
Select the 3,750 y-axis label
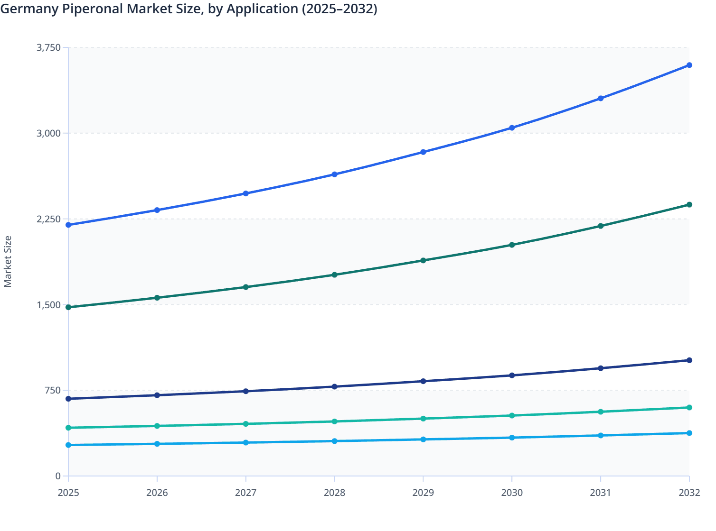(48, 47)
